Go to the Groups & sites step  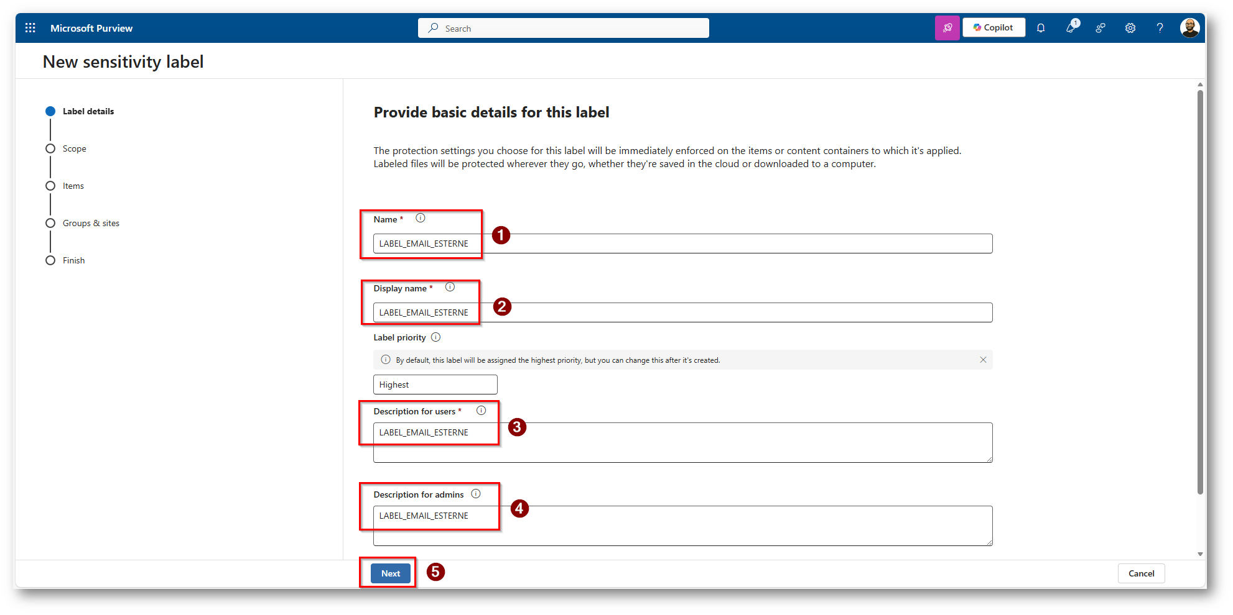[x=82, y=223]
